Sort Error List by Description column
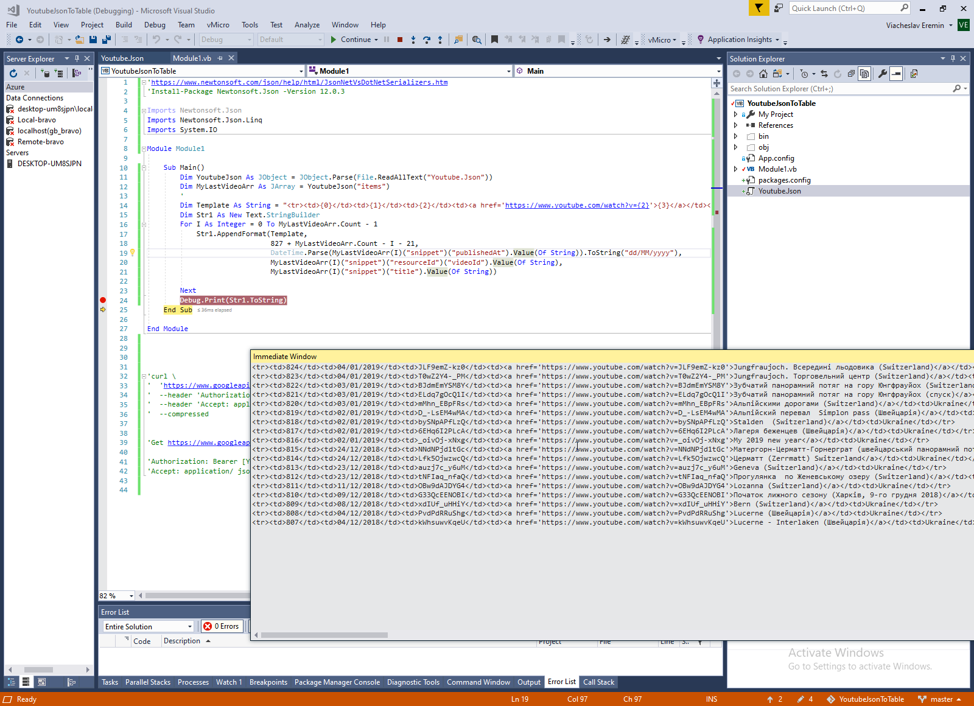Screen dimensions: 974x706 point(181,641)
